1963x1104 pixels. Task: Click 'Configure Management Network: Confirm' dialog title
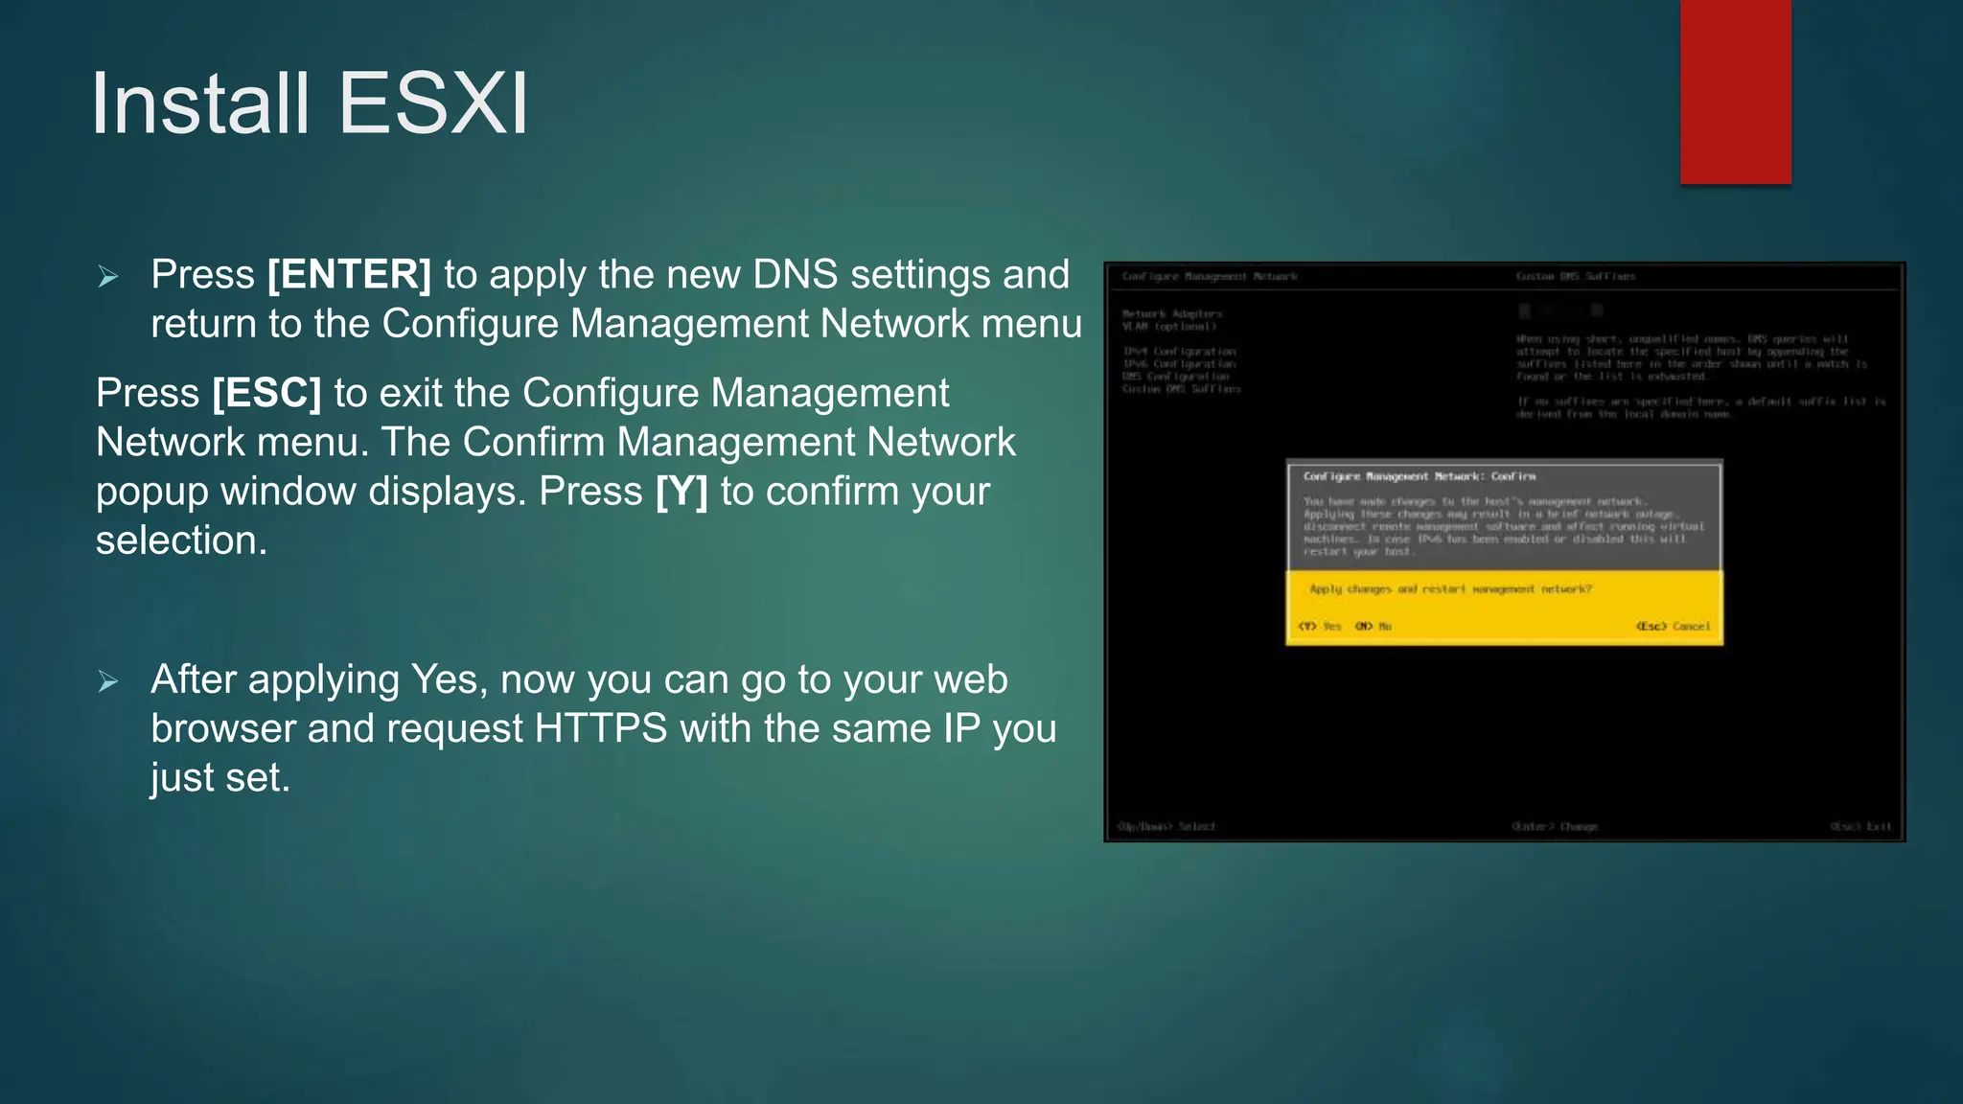[x=1420, y=476]
